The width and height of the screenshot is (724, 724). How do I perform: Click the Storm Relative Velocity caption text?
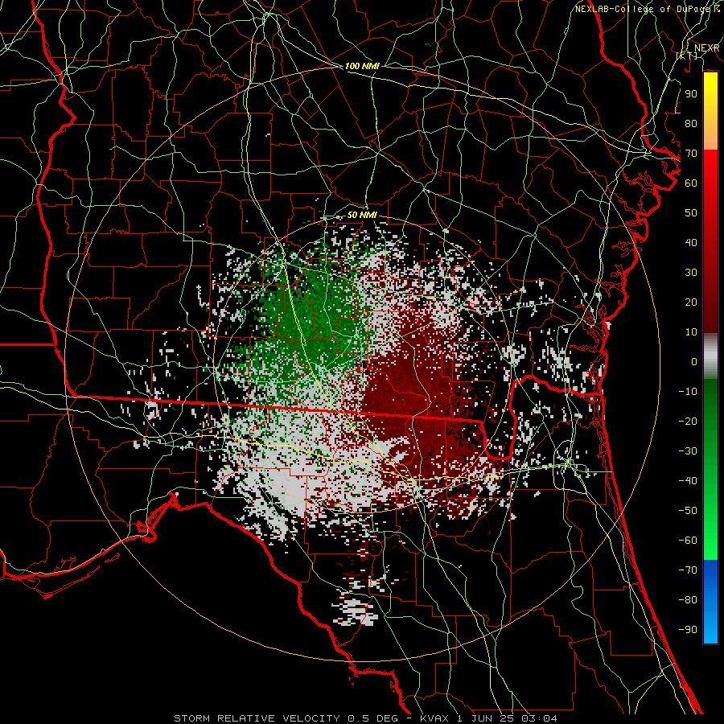coord(365,718)
